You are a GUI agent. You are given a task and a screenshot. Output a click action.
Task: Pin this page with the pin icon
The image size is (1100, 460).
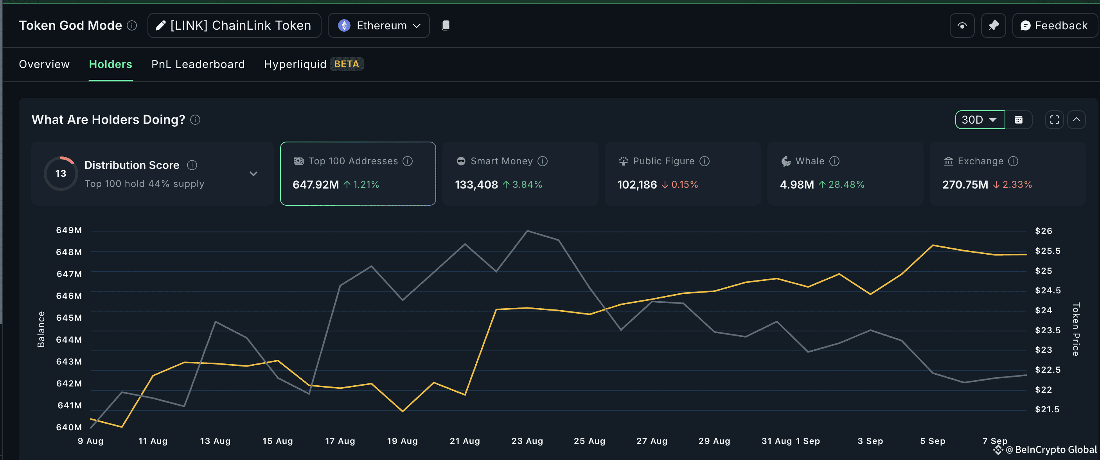click(x=993, y=26)
